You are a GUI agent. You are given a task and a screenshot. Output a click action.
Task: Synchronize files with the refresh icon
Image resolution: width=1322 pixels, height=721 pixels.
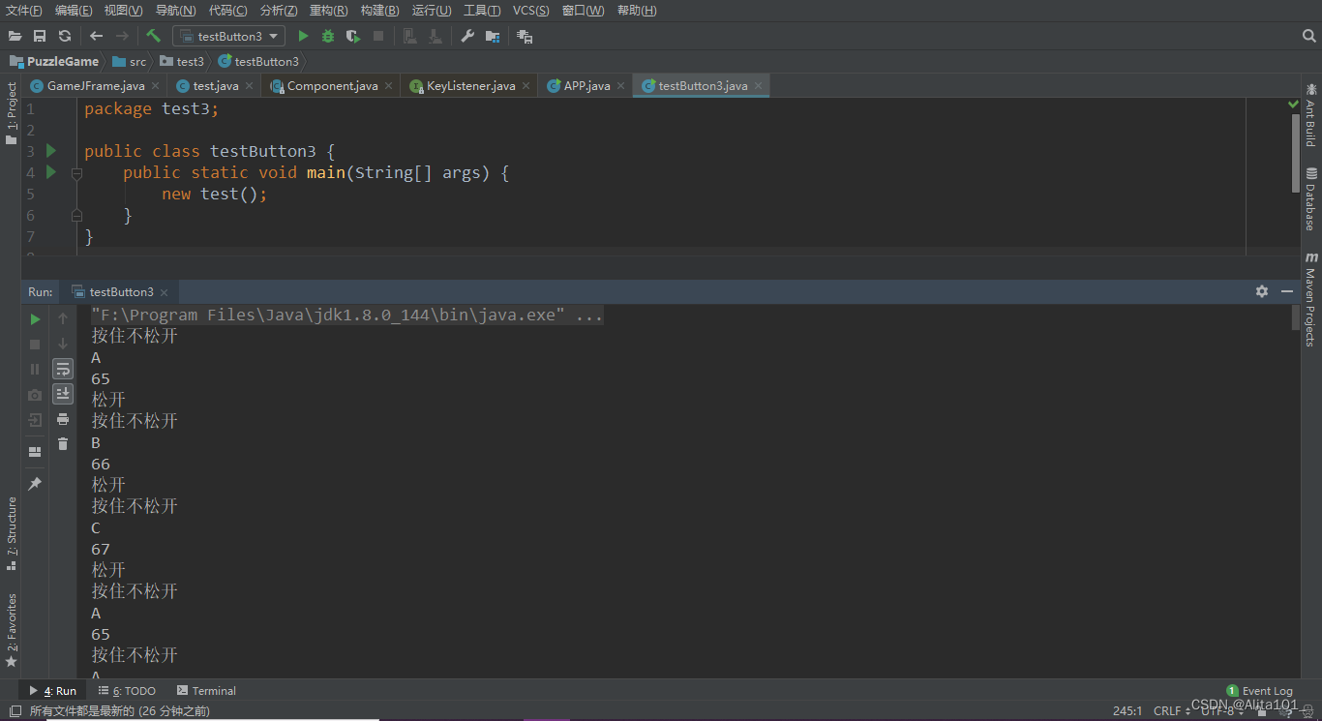click(65, 36)
